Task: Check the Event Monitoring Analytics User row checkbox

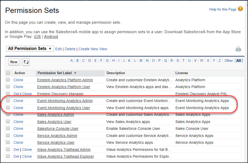Action: pos(8,108)
